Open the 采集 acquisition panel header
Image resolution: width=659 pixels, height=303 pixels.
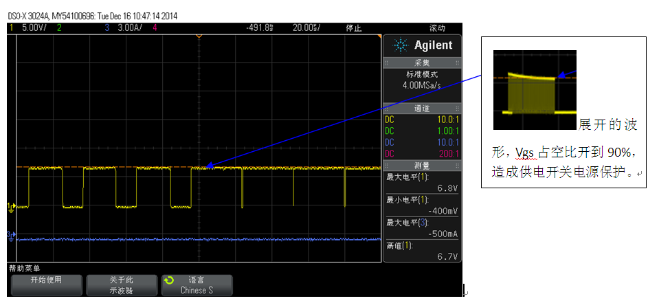(422, 63)
